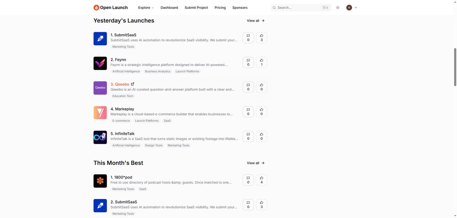Open the '5. InfiniteTalk' project title
The width and height of the screenshot is (457, 218).
pyautogui.click(x=122, y=134)
